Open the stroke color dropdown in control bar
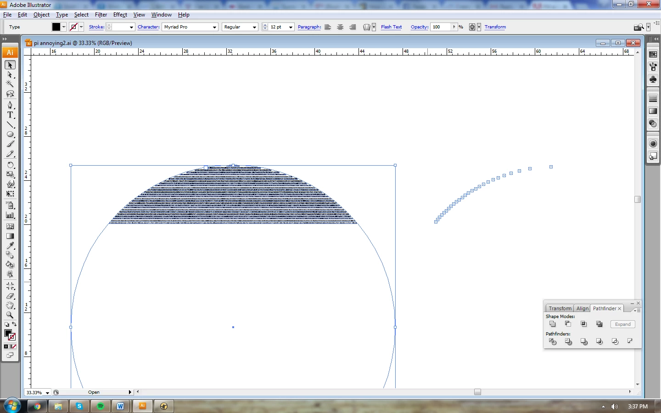 tap(81, 27)
